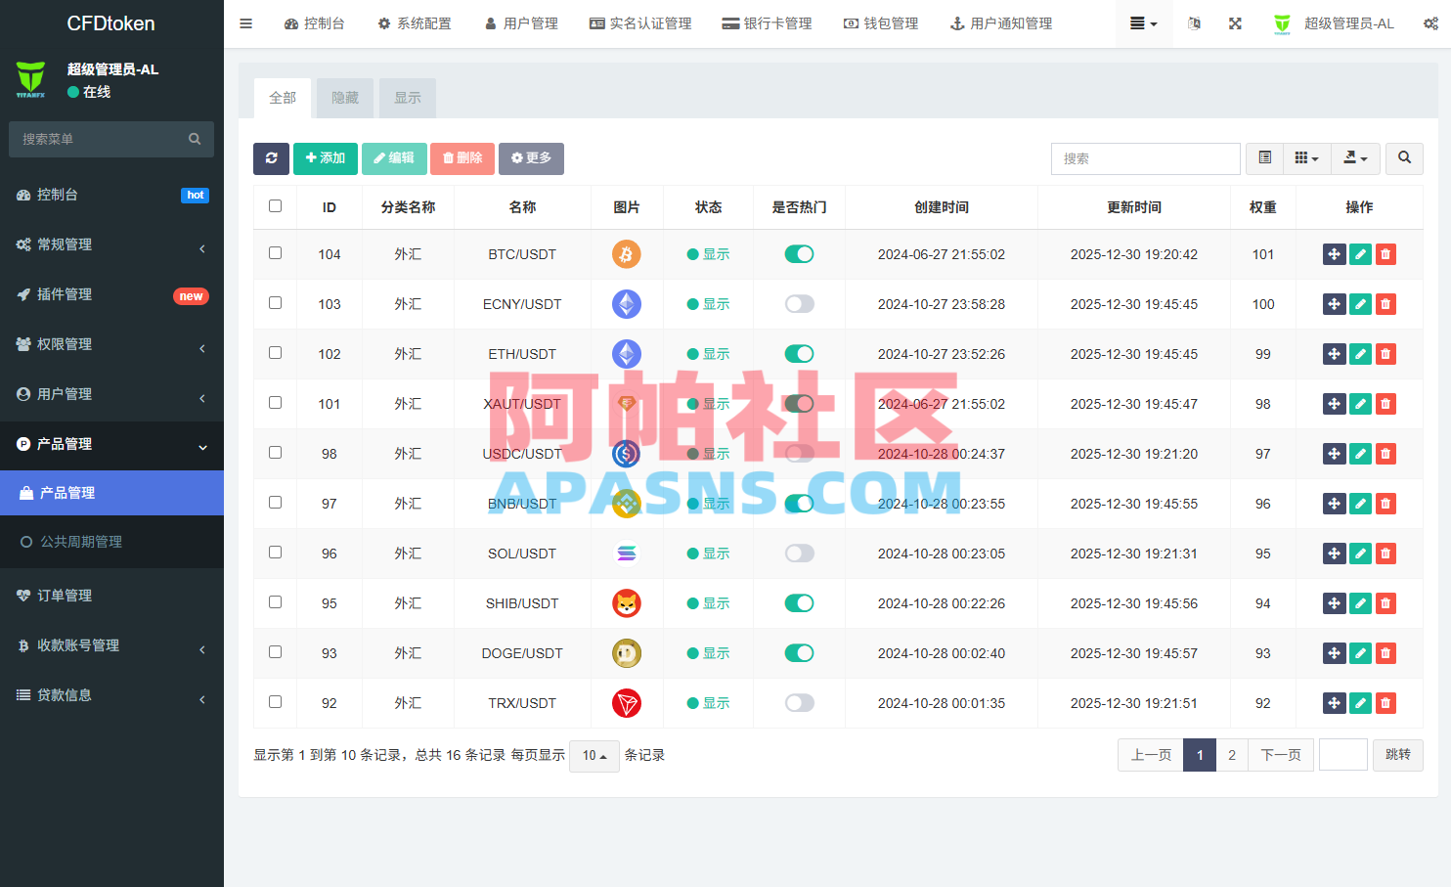The height and width of the screenshot is (887, 1451).
Task: Open the export data dropdown
Action: [1355, 158]
